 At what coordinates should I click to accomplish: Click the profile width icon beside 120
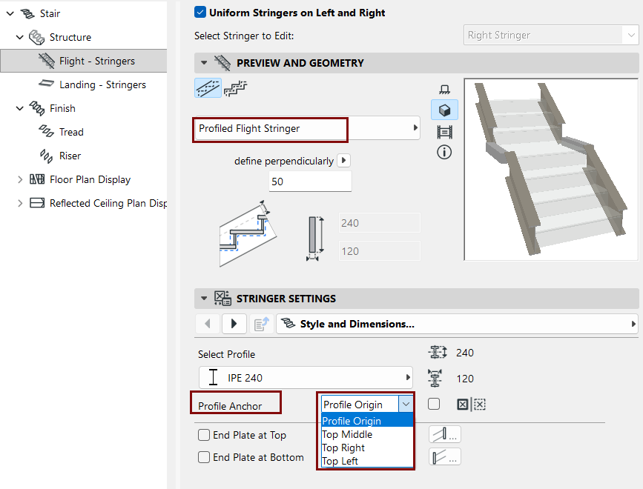coord(435,378)
